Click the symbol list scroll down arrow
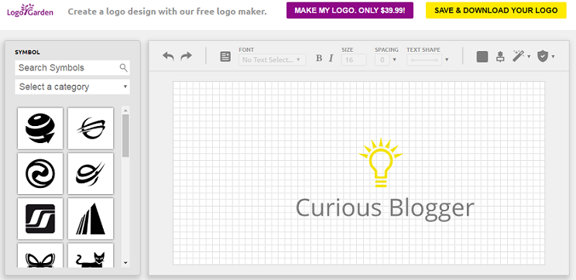This screenshot has height=280, width=576. [125, 263]
